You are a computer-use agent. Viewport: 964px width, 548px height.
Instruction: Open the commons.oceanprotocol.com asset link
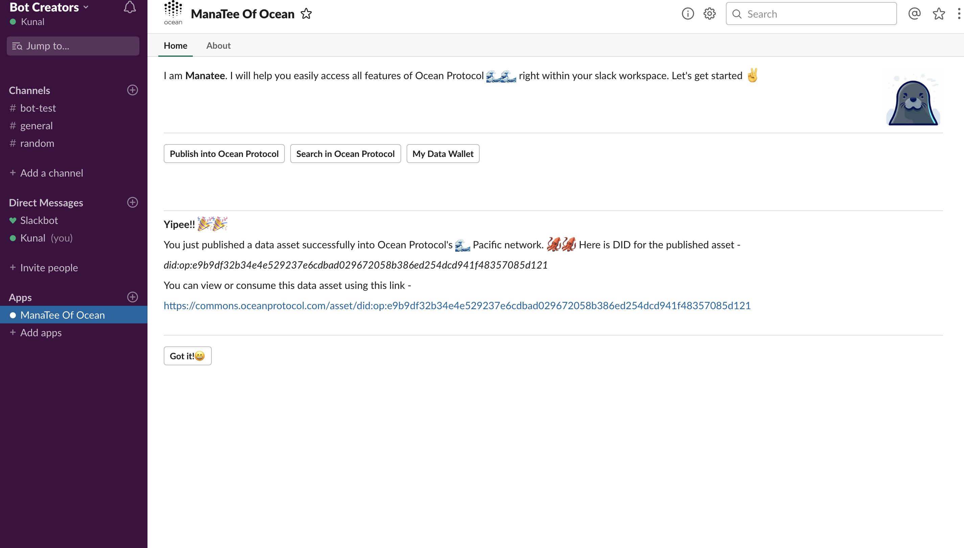click(x=457, y=305)
